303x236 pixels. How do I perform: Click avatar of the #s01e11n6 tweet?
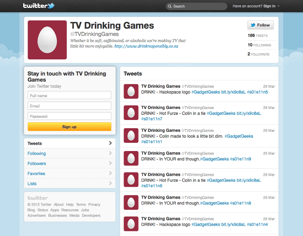click(x=131, y=179)
